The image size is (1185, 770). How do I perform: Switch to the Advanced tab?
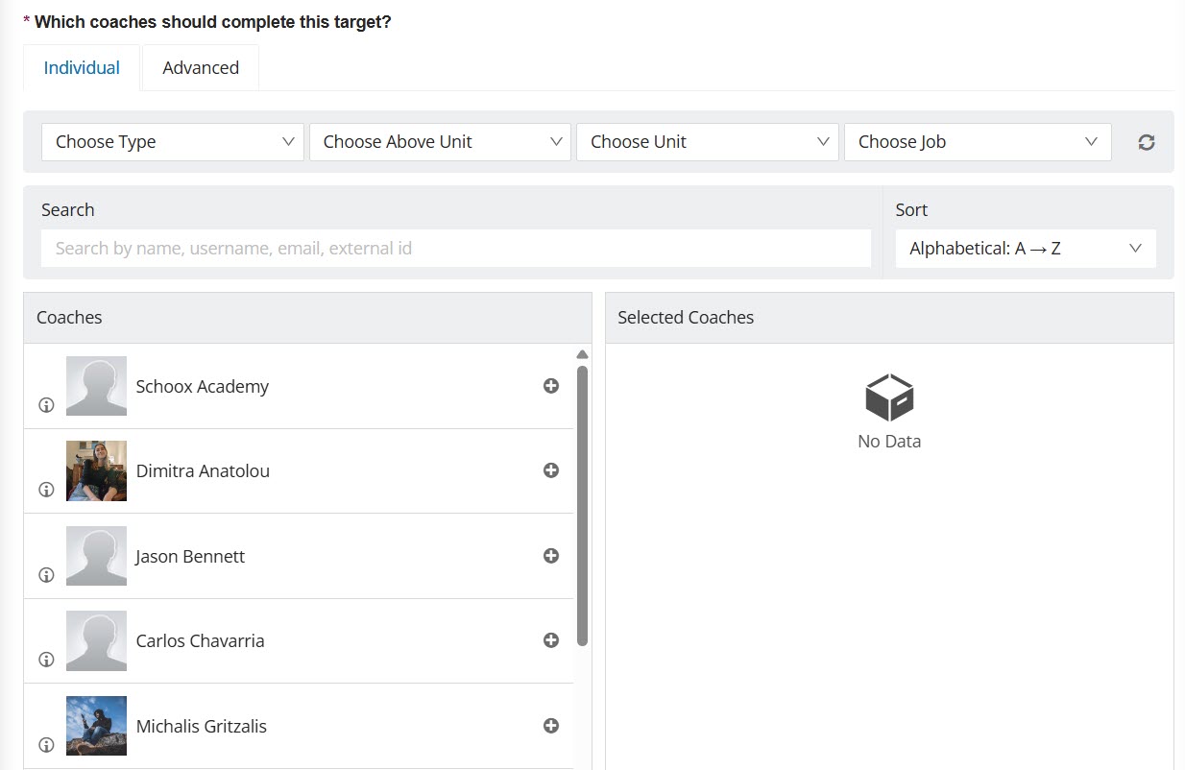click(201, 68)
